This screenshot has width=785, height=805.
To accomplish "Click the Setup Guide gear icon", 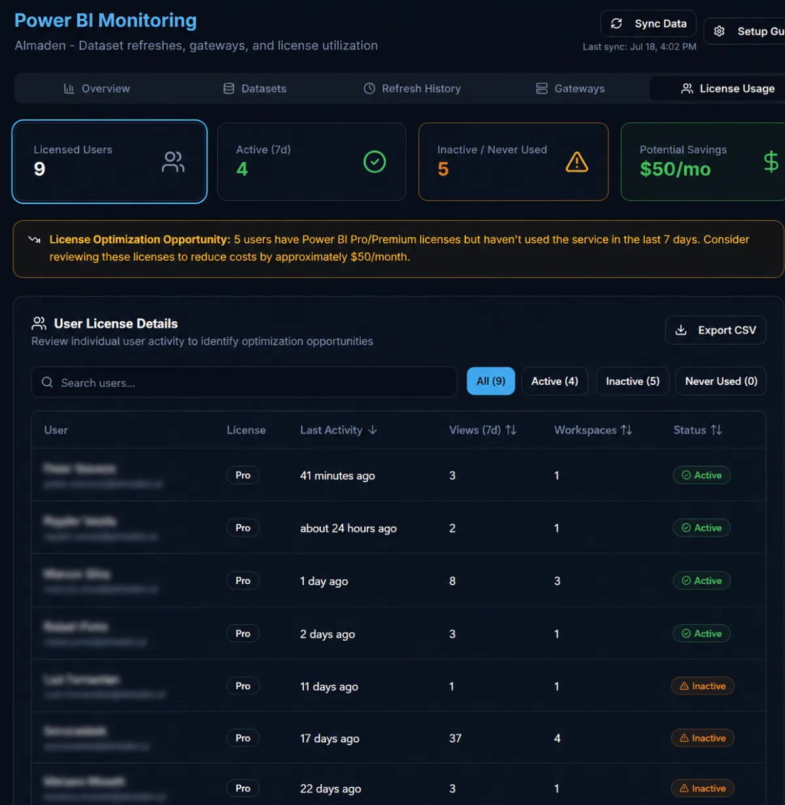I will (x=719, y=31).
